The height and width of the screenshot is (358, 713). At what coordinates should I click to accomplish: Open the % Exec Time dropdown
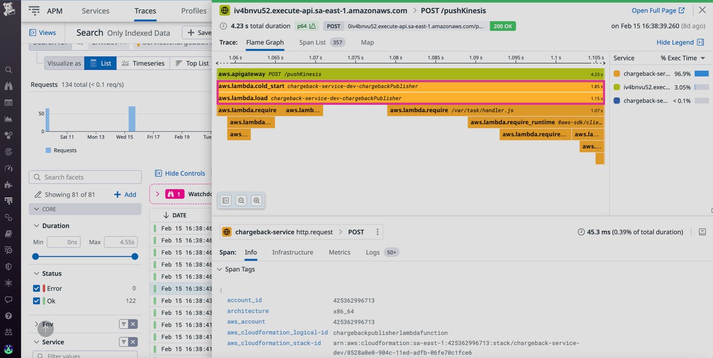pyautogui.click(x=682, y=58)
